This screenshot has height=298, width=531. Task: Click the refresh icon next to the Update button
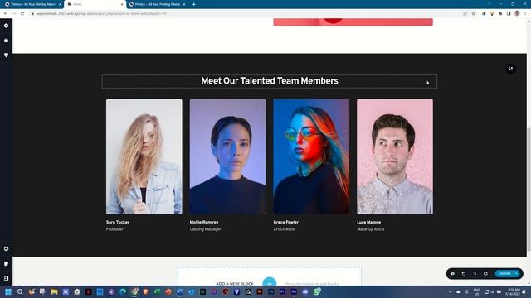tap(485, 274)
